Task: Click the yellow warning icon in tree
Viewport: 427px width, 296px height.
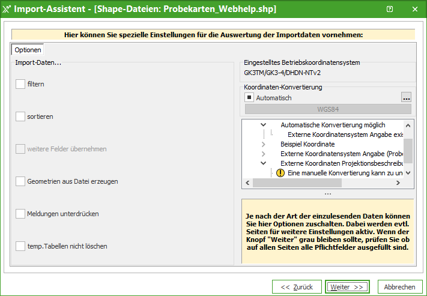Action: (x=280, y=173)
